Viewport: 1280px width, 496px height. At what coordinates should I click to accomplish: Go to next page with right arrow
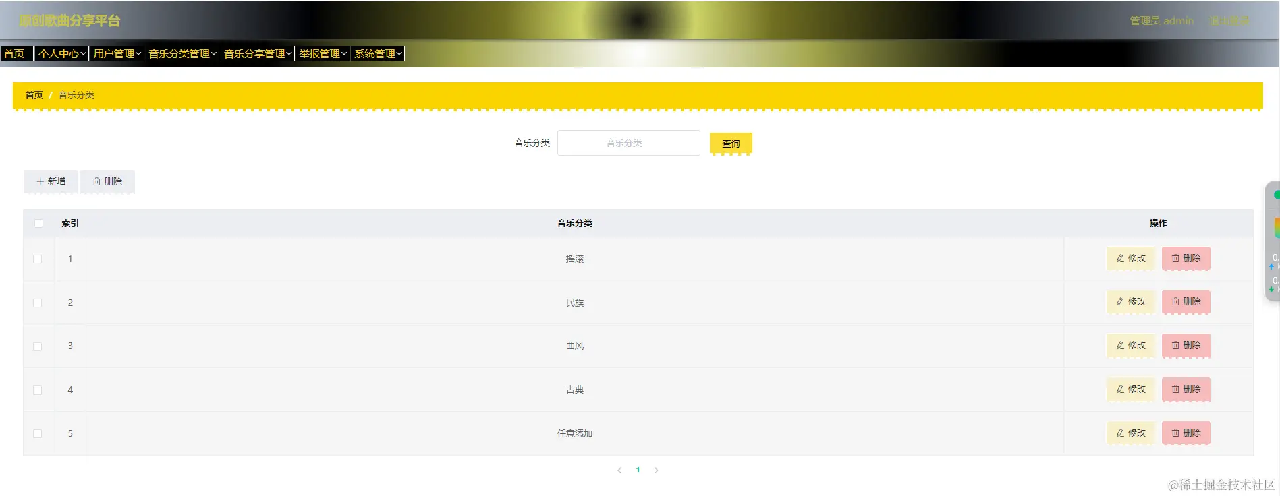coord(656,470)
